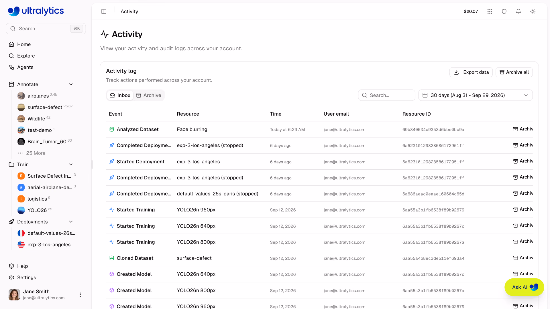Screen dimensions: 550x309
Task: Collapse the Annotate section
Action: tap(71, 84)
